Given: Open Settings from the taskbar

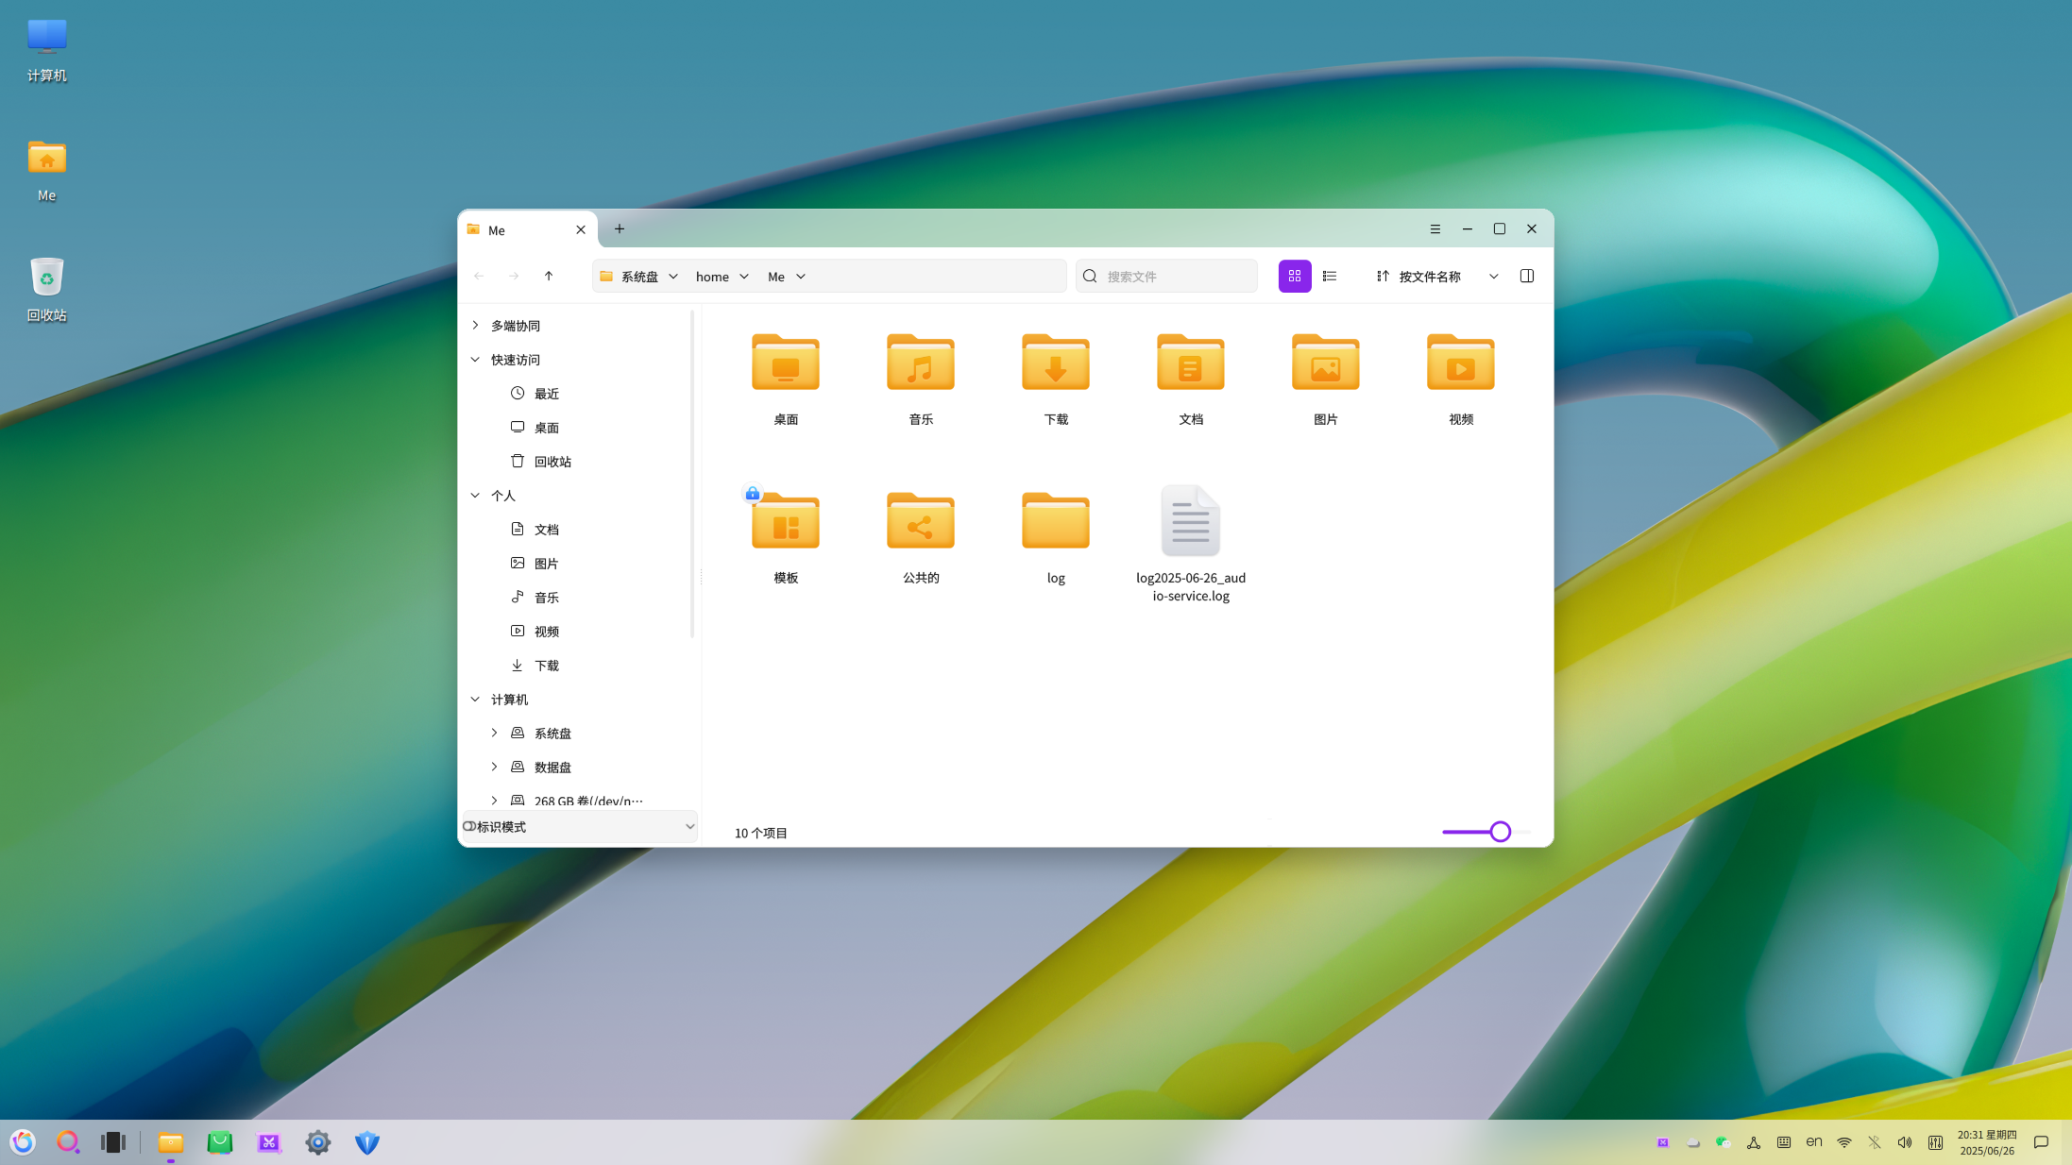Looking at the screenshot, I should tap(318, 1142).
